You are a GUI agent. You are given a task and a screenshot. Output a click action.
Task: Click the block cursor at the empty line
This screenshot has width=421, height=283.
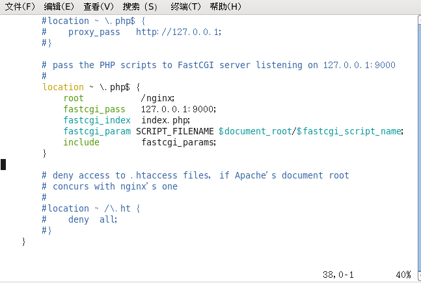(x=3, y=164)
